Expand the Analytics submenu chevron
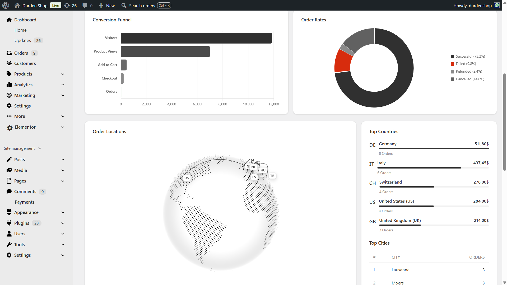Image resolution: width=507 pixels, height=285 pixels. [x=63, y=85]
